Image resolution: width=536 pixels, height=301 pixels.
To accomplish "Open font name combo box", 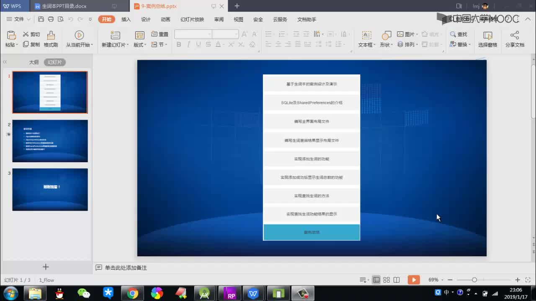I will [x=193, y=34].
